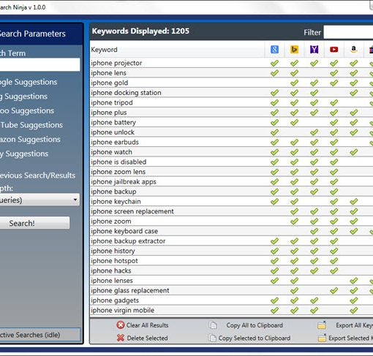Click the Copy All to Clipboard icon
Image resolution: width=373 pixels, height=356 pixels.
tap(213, 325)
